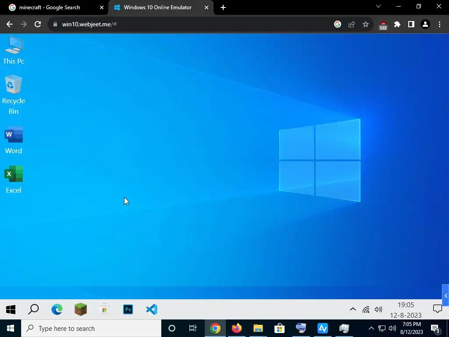Viewport: 449px width, 337px height.
Task: Toggle Chrome side panel
Action: [x=411, y=24]
